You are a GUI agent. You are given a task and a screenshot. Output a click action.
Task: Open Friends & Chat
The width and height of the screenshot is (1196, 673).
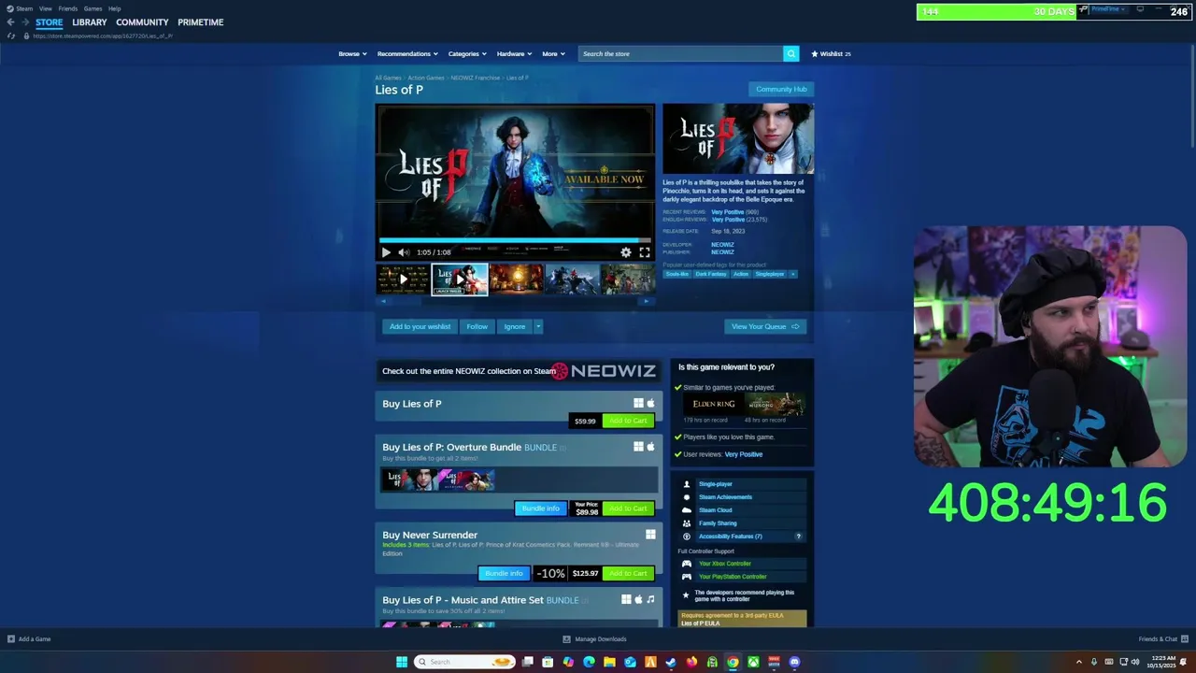click(x=1162, y=639)
